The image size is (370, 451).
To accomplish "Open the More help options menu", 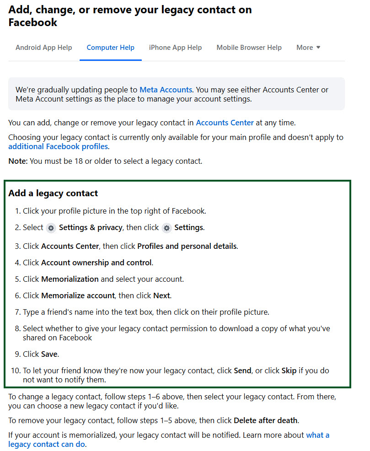I will click(308, 48).
